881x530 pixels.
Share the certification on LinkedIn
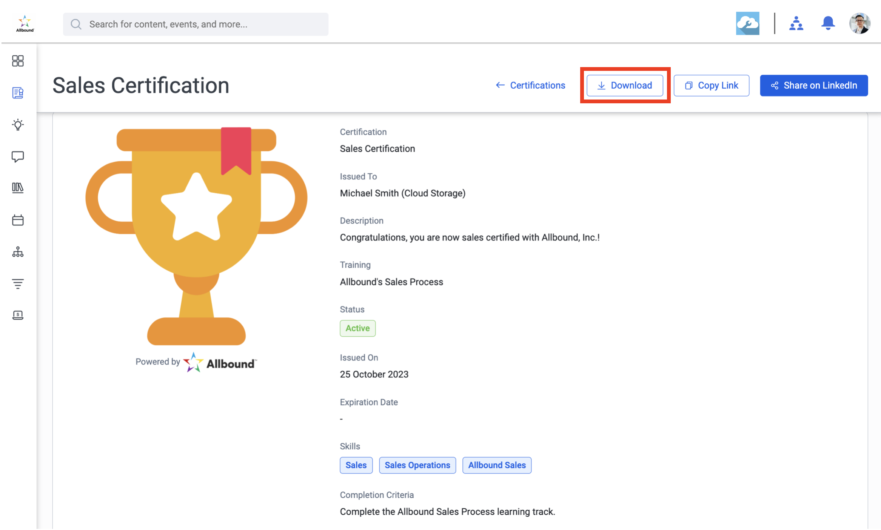(x=814, y=85)
